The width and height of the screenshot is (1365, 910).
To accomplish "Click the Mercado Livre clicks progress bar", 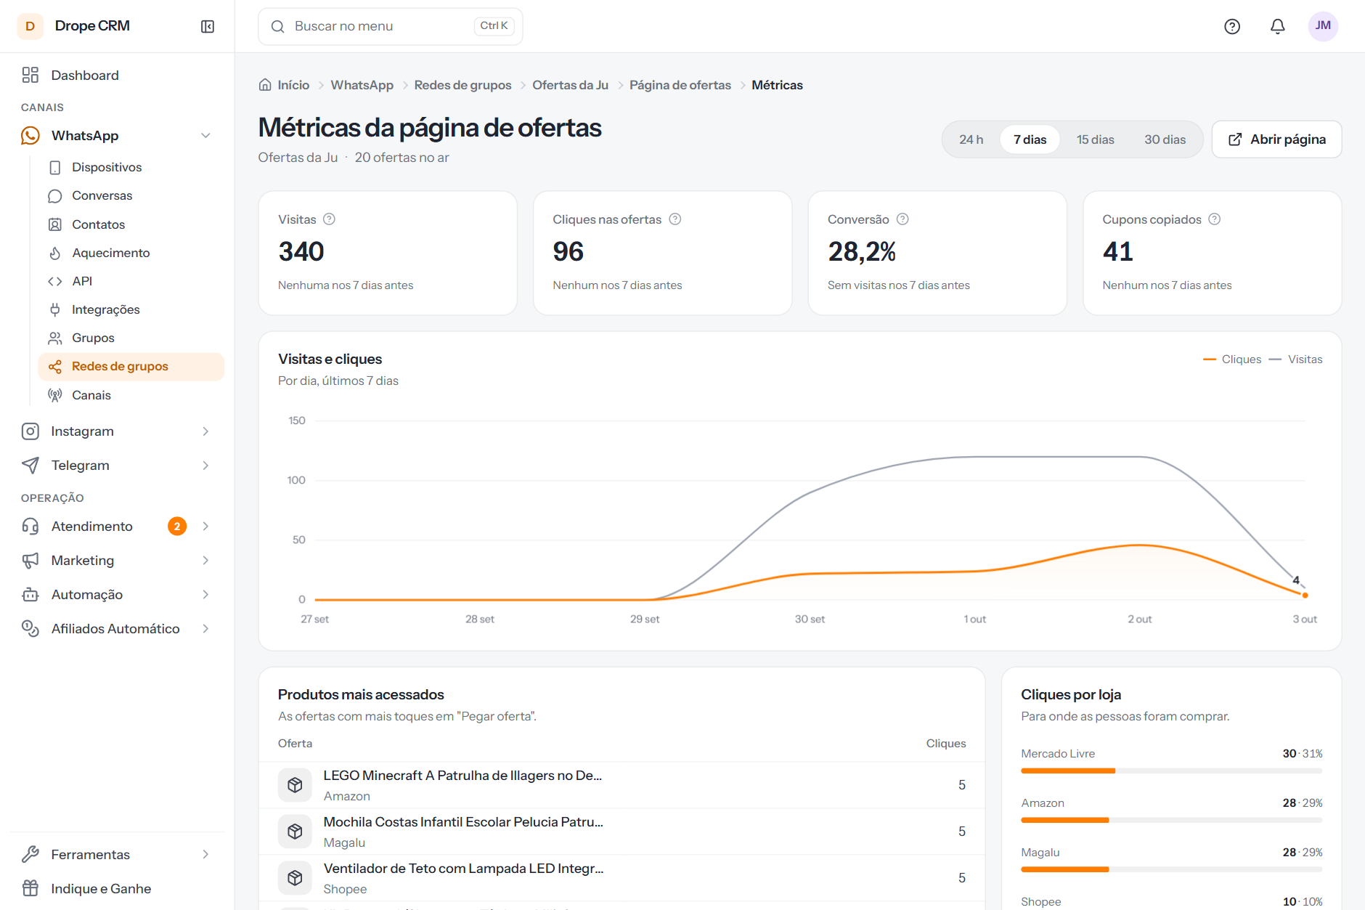I will click(1171, 771).
